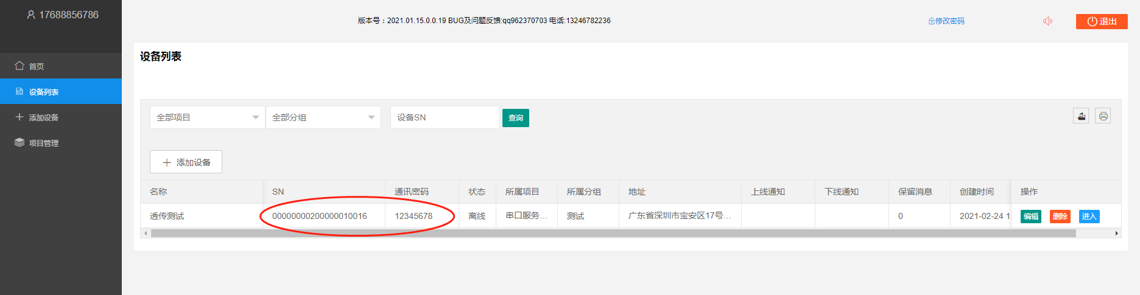Click 编辑 to edit the 透传测试 device
This screenshot has height=295, width=1140.
click(x=1030, y=217)
